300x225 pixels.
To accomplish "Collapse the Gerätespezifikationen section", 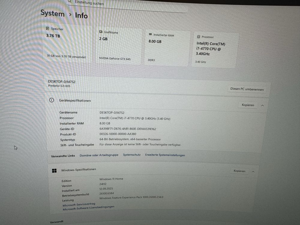I will click(262, 105).
